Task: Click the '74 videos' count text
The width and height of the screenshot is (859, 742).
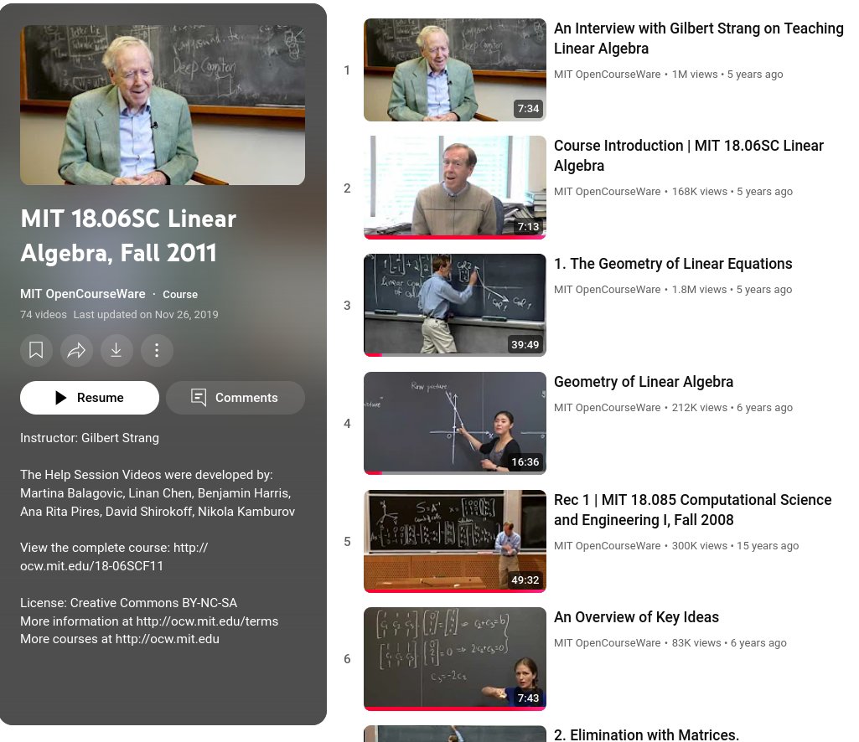Action: click(44, 314)
